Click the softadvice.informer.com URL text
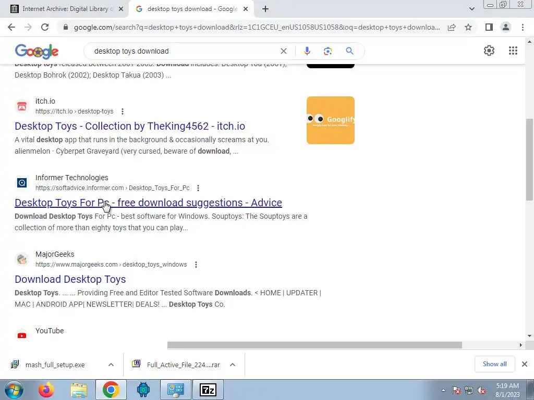Image resolution: width=534 pixels, height=400 pixels. point(113,188)
